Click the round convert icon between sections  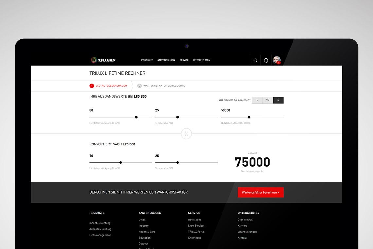(186, 134)
